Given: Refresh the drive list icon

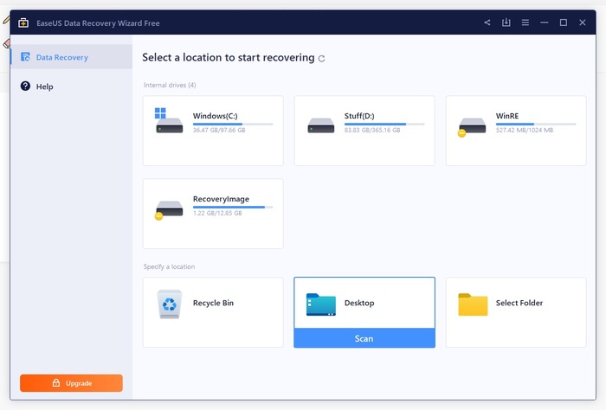Looking at the screenshot, I should [x=321, y=59].
